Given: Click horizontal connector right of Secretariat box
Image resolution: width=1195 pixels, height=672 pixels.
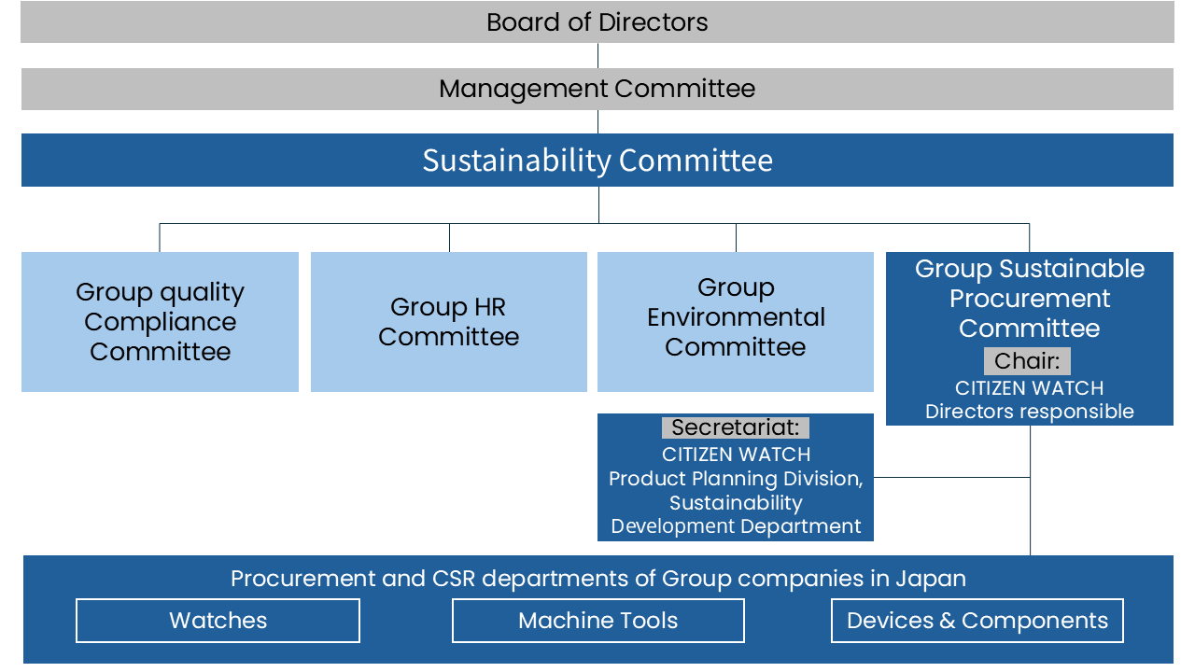Looking at the screenshot, I should [x=951, y=477].
